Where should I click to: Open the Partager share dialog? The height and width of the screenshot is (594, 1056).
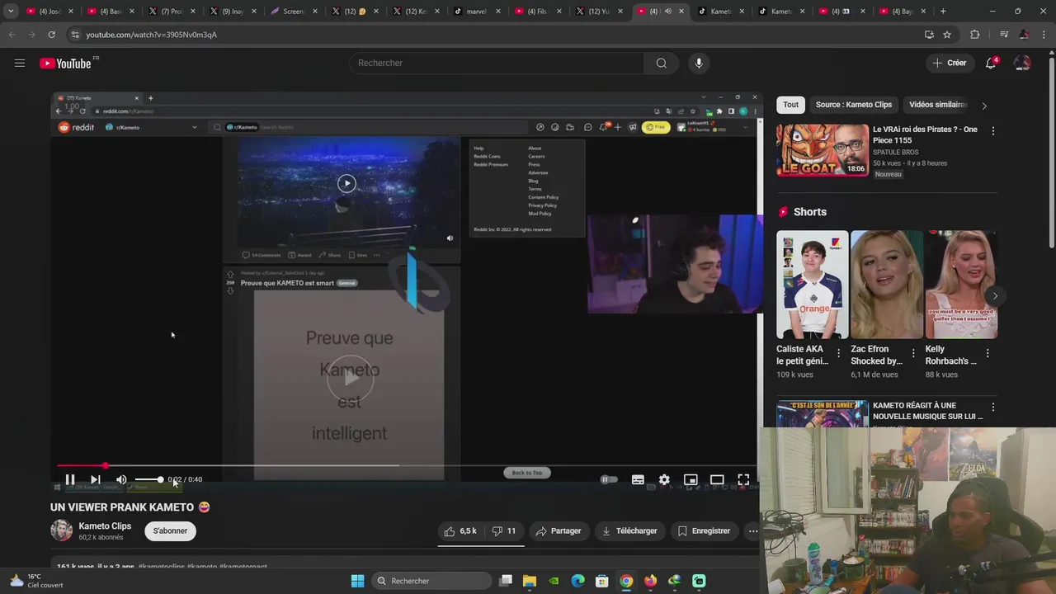click(x=559, y=531)
